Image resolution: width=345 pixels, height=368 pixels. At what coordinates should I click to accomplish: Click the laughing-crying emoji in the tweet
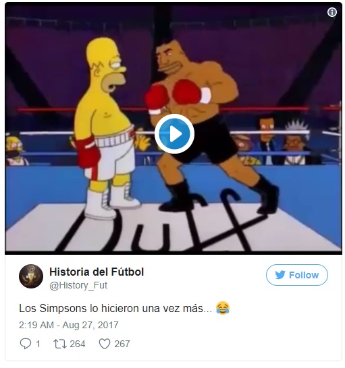click(x=223, y=308)
